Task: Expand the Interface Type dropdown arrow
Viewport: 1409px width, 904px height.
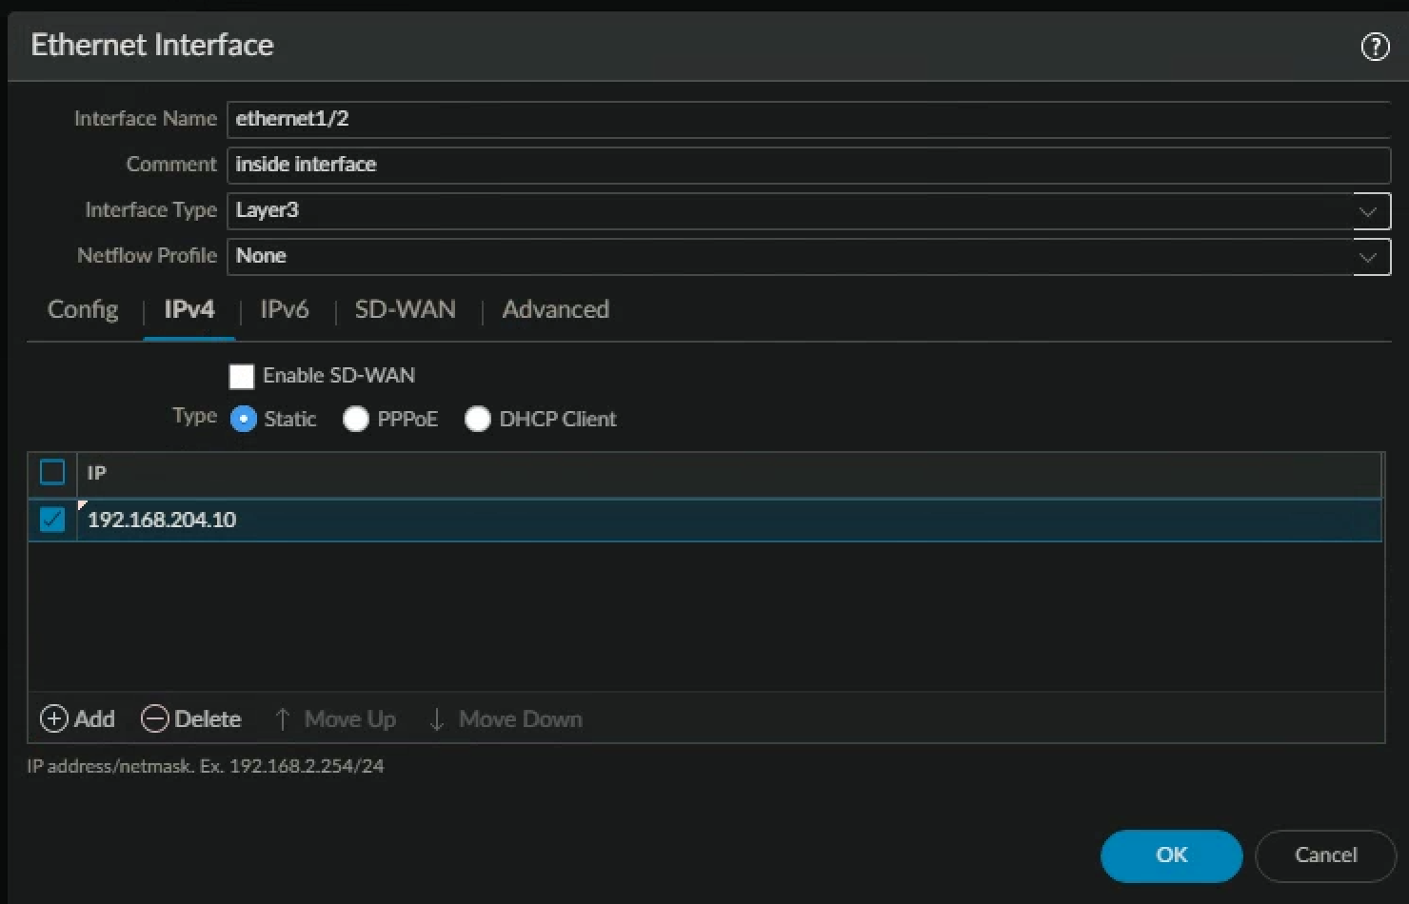Action: tap(1371, 211)
